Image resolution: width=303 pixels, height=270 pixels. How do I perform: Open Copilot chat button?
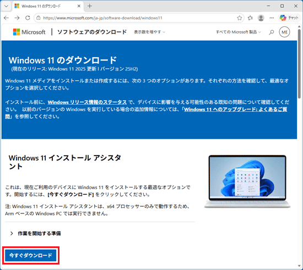(289, 18)
